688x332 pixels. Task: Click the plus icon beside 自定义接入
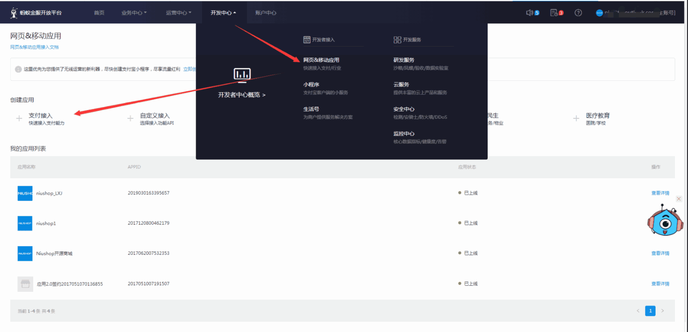pos(130,118)
